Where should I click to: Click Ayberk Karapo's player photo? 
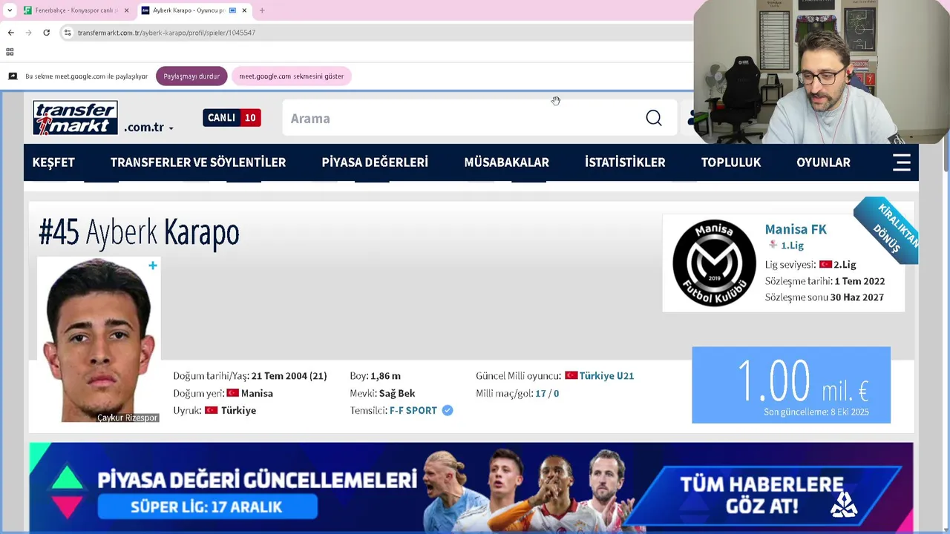(x=99, y=340)
